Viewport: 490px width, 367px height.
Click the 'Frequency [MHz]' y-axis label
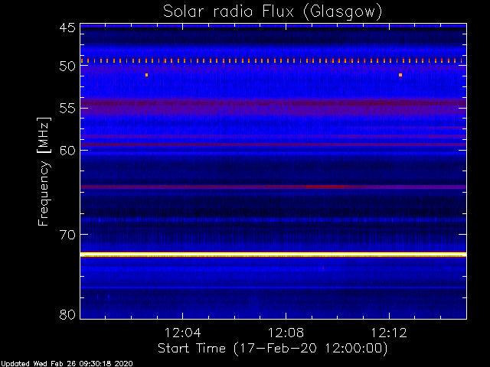[44, 171]
